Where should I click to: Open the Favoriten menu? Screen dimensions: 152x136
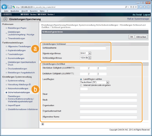click(34, 11)
